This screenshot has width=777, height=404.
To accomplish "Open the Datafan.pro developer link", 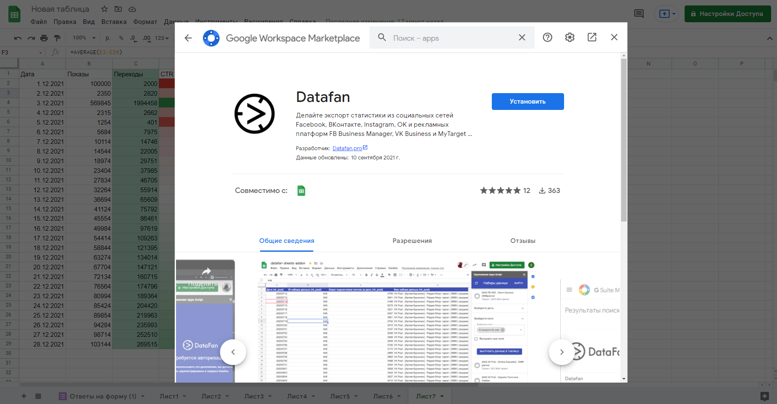I will pos(347,149).
